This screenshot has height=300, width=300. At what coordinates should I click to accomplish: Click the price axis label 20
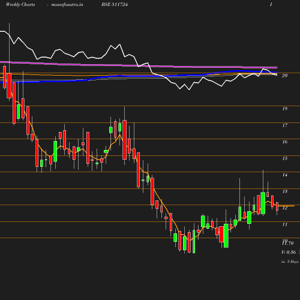point(284,76)
